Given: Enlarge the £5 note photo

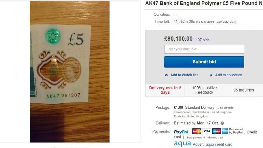Looking at the screenshot, I should click(x=69, y=71).
